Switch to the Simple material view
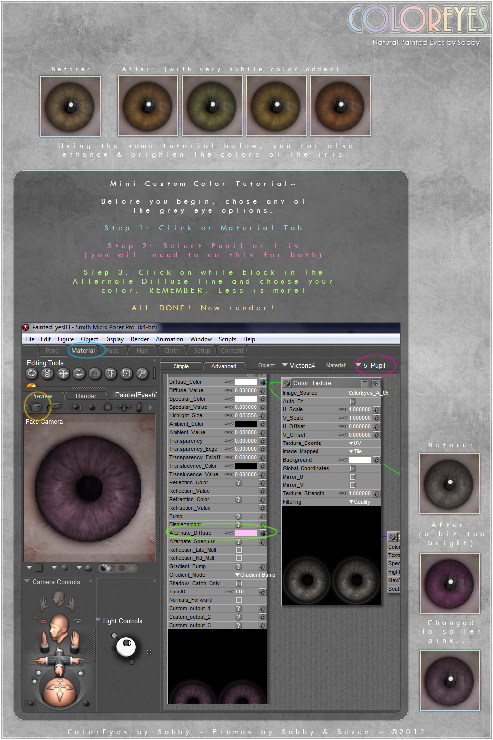 click(x=181, y=367)
